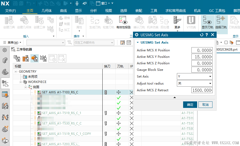This screenshot has height=146, width=240.
Task: Switch to geometry view icon
Action: pyautogui.click(x=35, y=58)
